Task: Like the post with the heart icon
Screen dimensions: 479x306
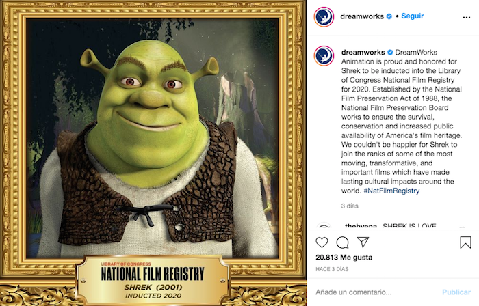Action: click(x=322, y=242)
